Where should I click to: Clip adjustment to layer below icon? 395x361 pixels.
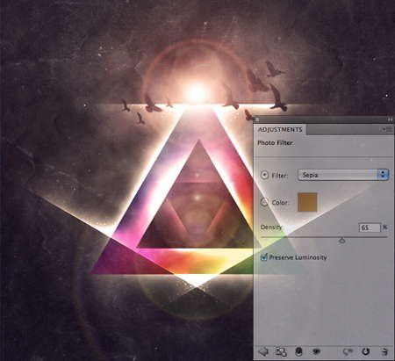coord(298,351)
